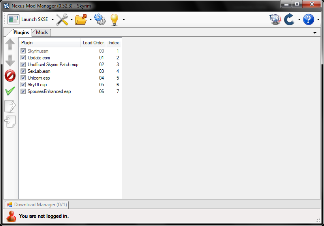Viewport: 324px width, 226px height.
Task: Click the Download Manager tab icon
Action: coord(9,205)
